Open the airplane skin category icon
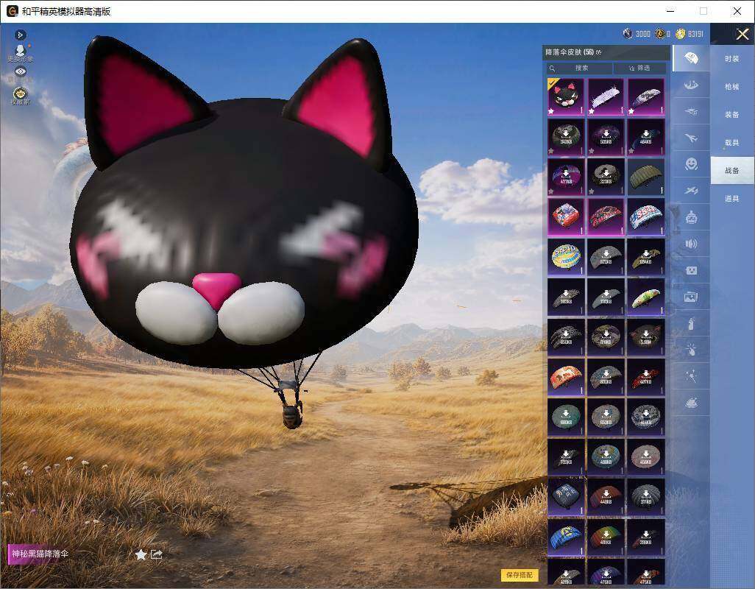This screenshot has width=755, height=589. (x=691, y=138)
